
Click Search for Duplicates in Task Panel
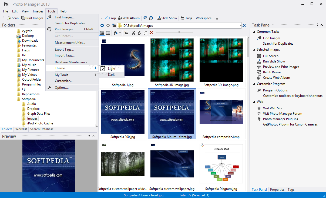click(278, 44)
